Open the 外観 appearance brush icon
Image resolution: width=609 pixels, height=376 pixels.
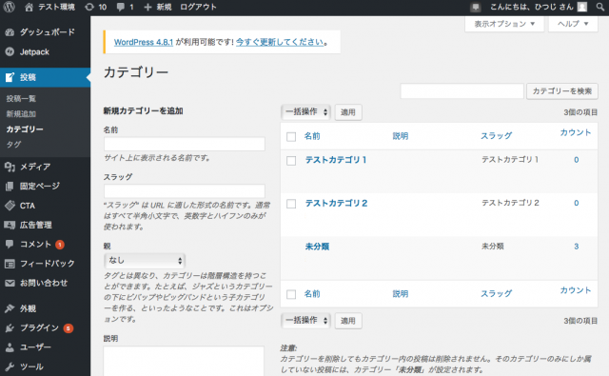tap(10, 308)
